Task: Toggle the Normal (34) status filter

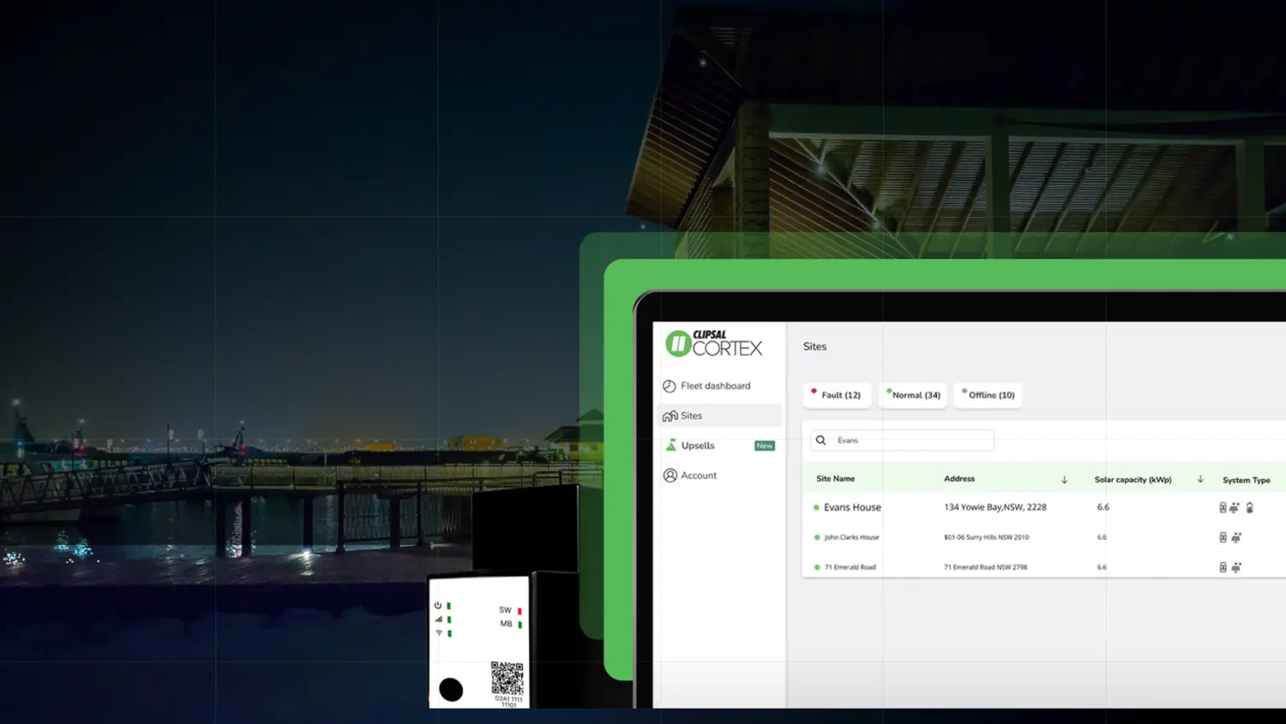Action: tap(913, 395)
